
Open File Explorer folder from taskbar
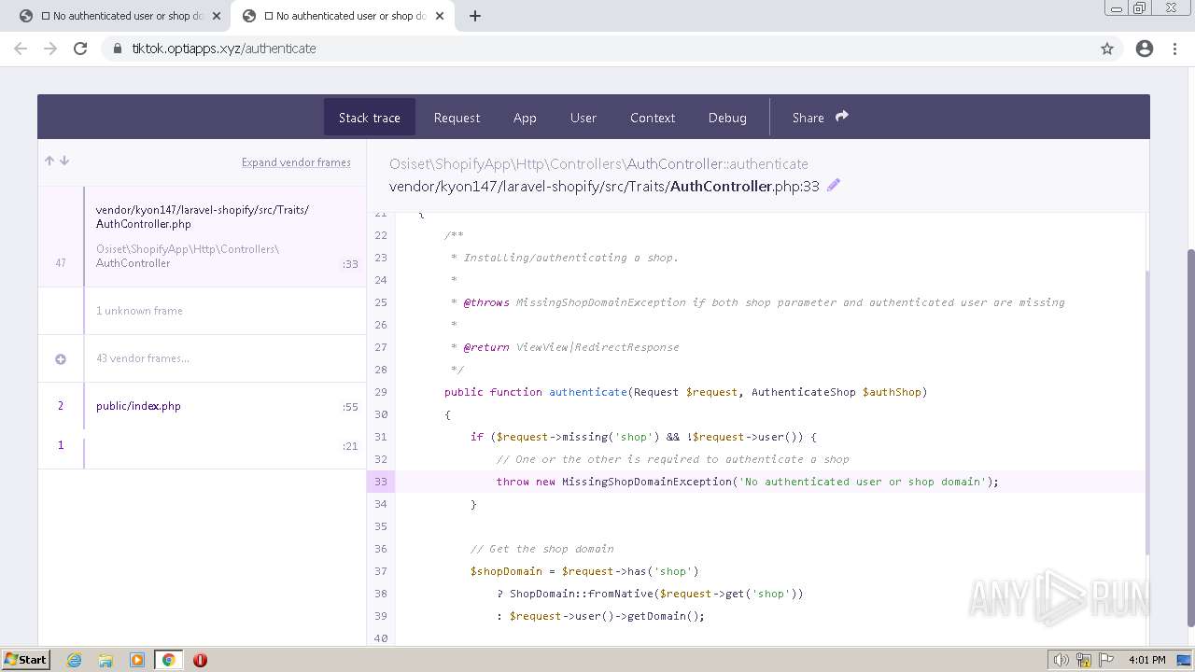(x=105, y=660)
